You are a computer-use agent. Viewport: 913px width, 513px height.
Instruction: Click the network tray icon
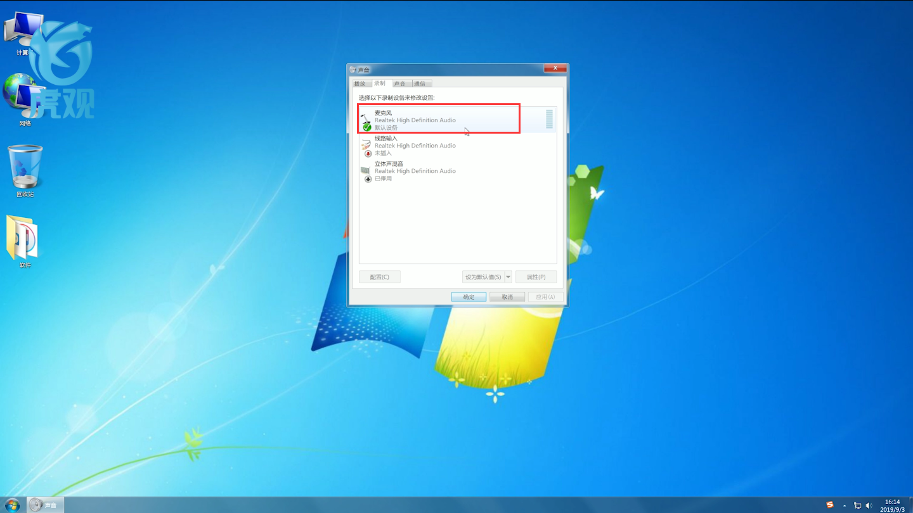coord(857,505)
